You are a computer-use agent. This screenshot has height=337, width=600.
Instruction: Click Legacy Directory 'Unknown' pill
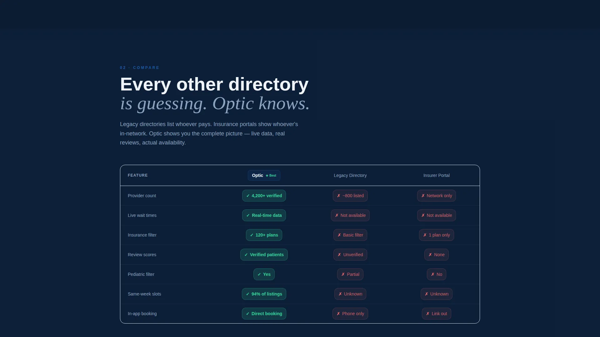pos(350,294)
